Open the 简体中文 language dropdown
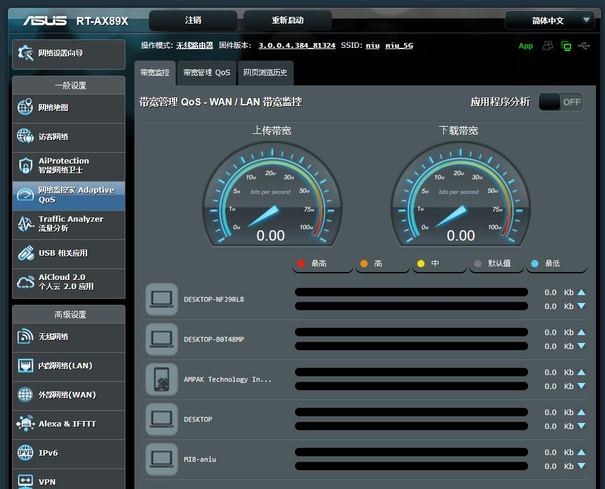Screen dimensions: 605x489 550,21
